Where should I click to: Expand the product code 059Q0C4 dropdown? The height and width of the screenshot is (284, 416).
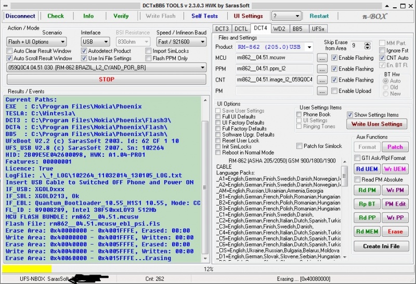click(107, 67)
